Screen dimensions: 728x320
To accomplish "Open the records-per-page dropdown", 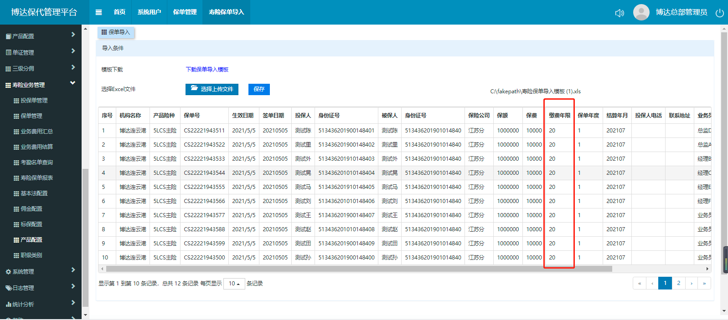I will point(234,284).
